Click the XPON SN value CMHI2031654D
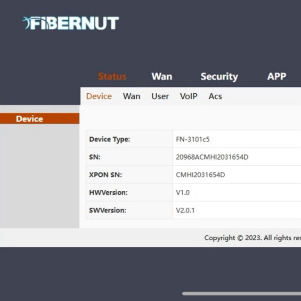The width and height of the screenshot is (301, 301). coord(200,175)
